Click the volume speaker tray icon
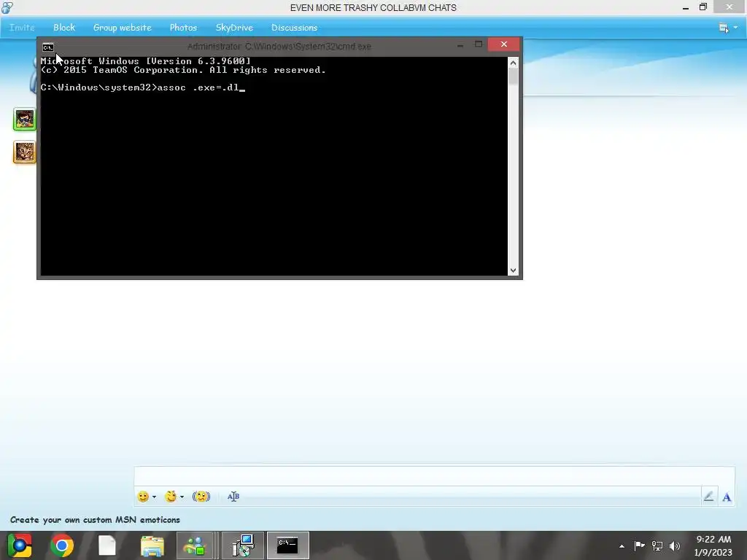This screenshot has width=747, height=560. coord(675,545)
